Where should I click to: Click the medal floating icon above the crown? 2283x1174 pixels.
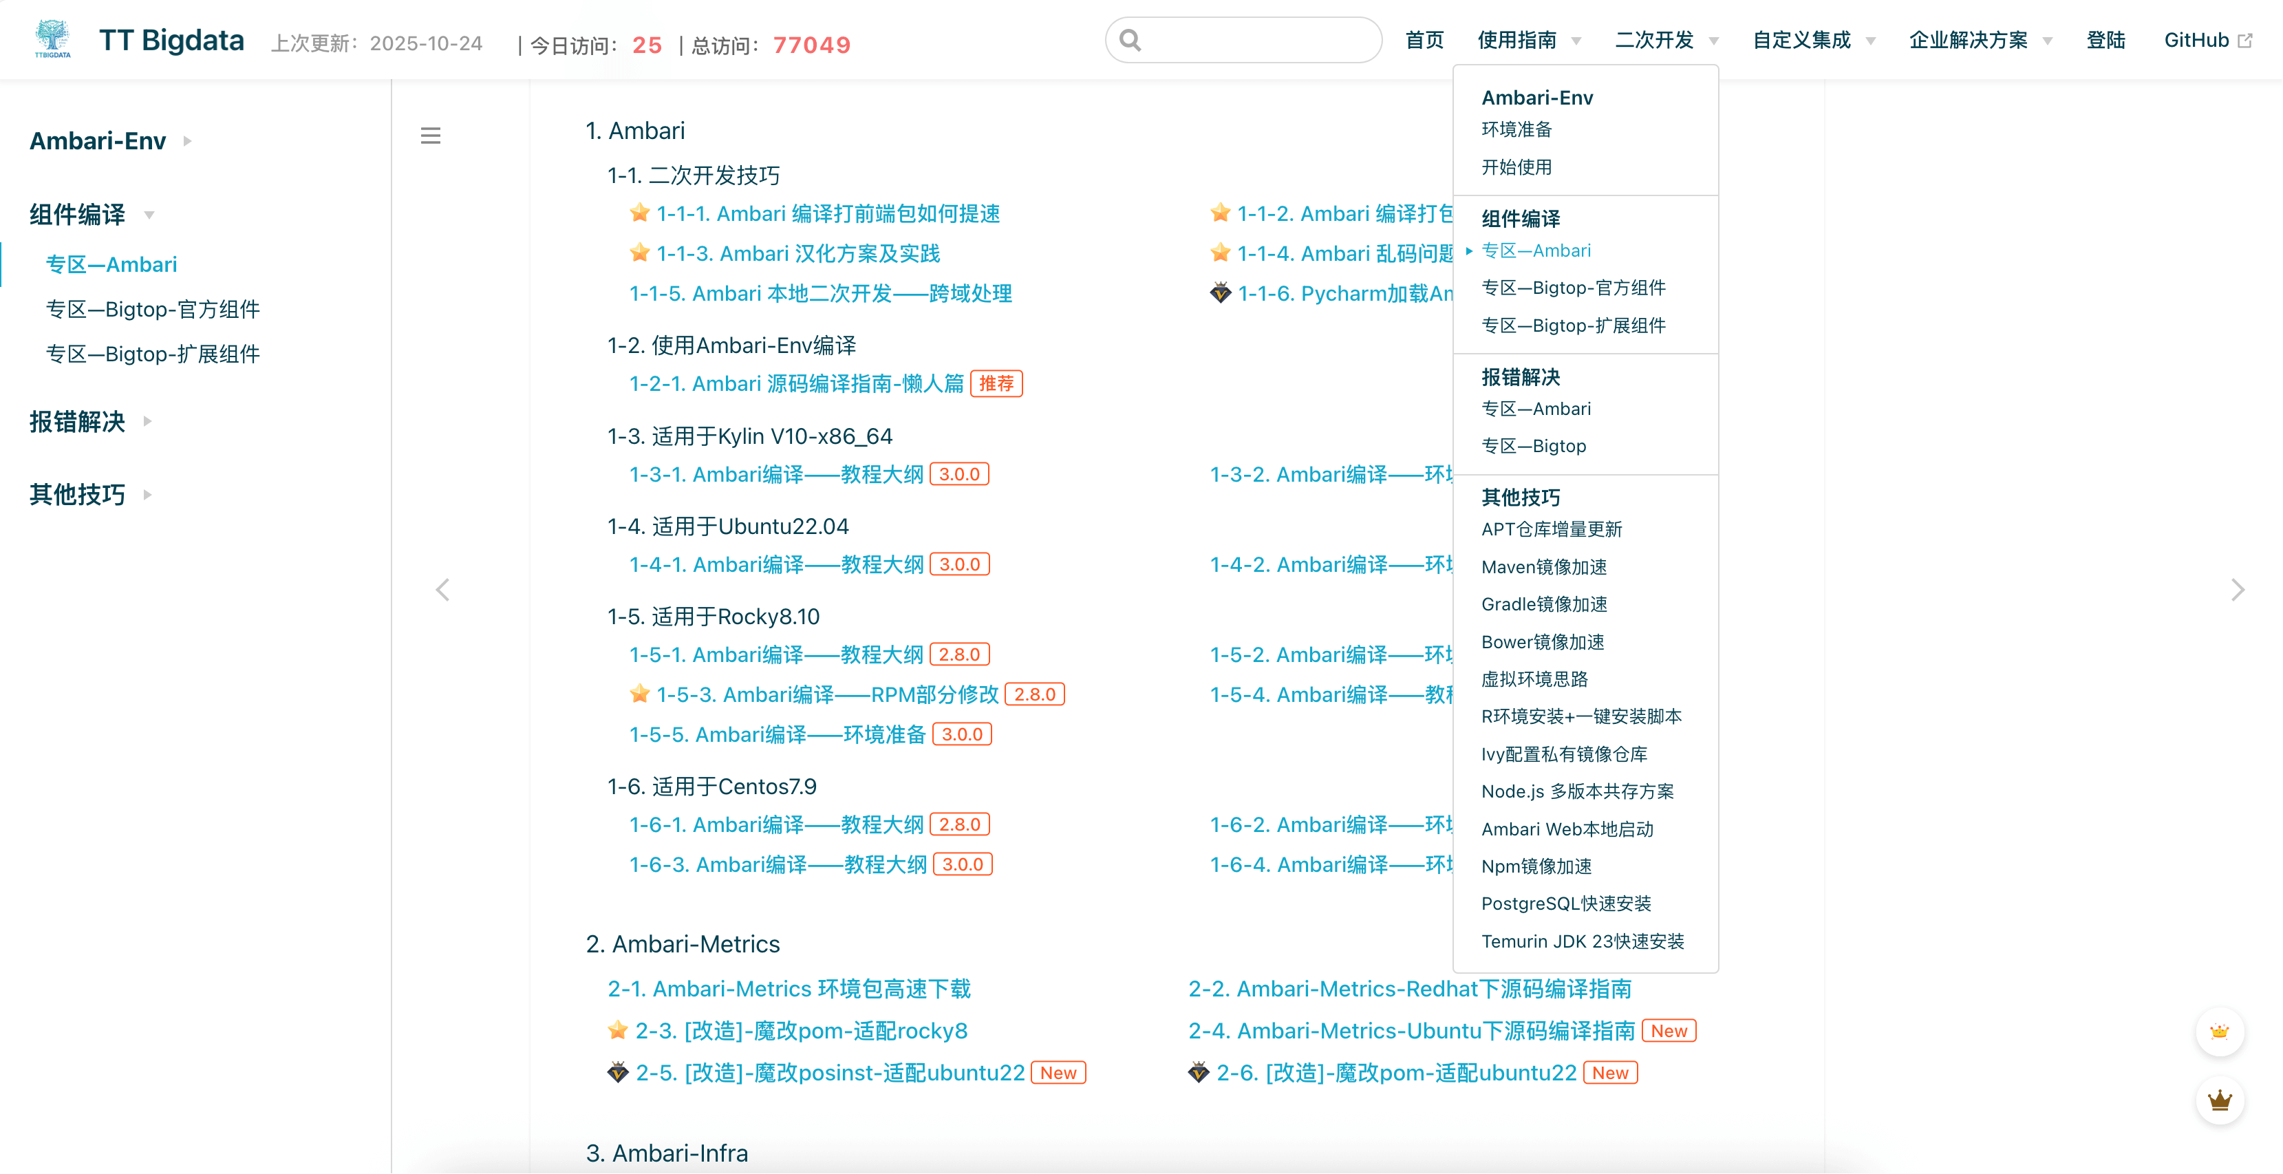[2220, 1032]
